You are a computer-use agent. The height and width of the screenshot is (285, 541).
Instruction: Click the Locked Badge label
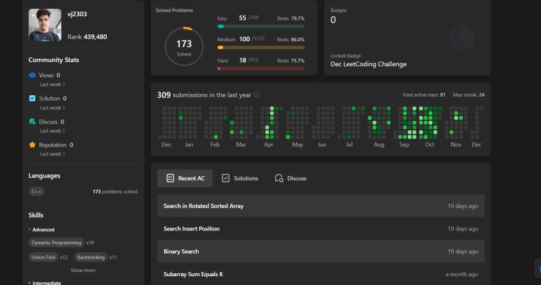(x=346, y=56)
